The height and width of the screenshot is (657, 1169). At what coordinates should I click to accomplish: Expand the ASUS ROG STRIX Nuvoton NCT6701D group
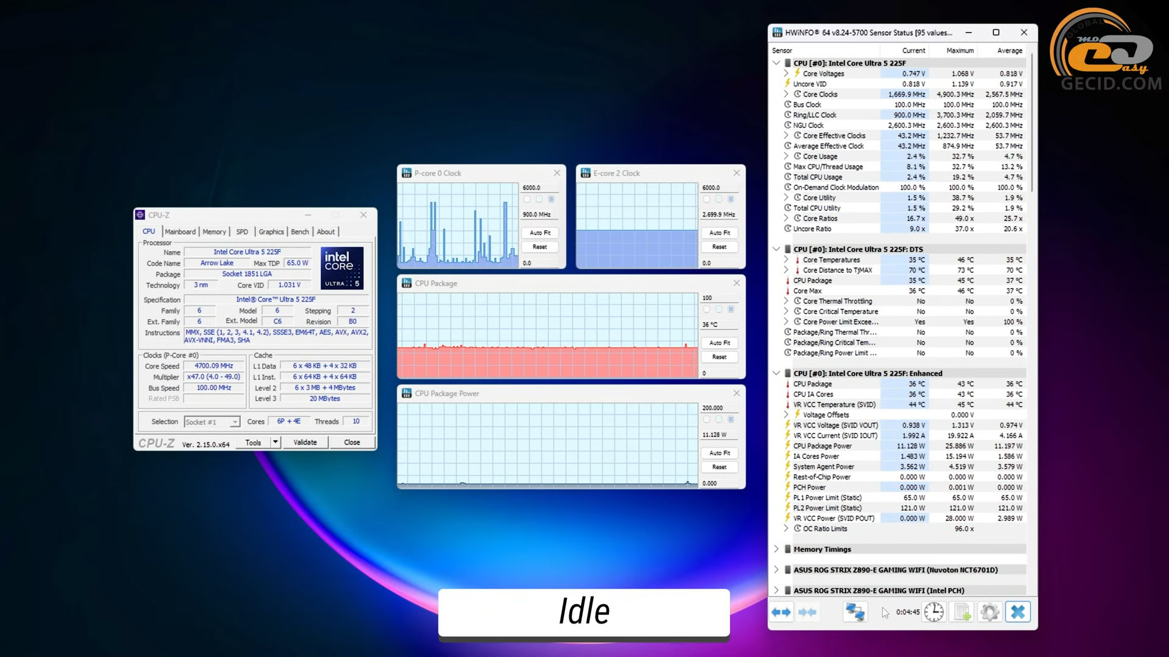tap(776, 570)
